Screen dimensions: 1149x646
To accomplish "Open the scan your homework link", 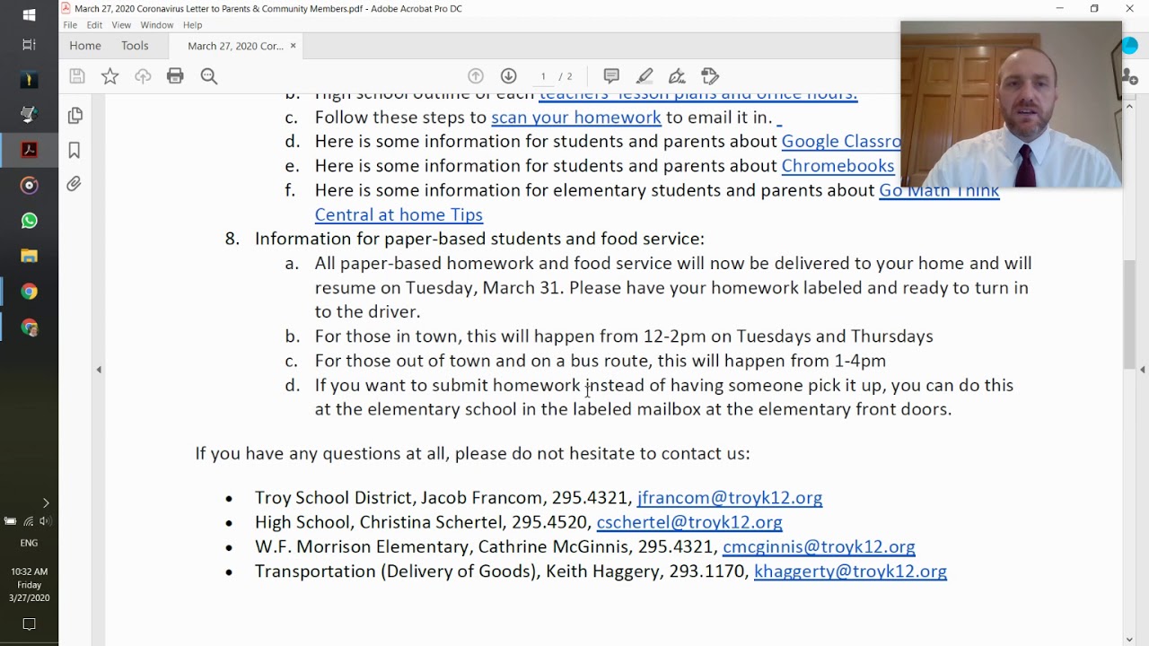I will click(x=576, y=118).
